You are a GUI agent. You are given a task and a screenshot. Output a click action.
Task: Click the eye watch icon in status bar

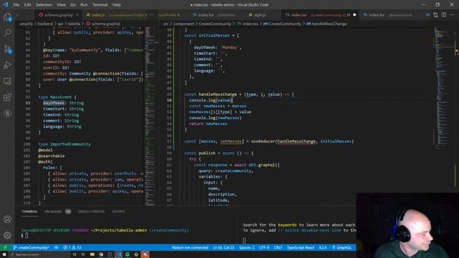tap(56, 247)
